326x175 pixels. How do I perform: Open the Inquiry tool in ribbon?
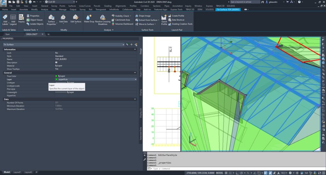(21, 19)
